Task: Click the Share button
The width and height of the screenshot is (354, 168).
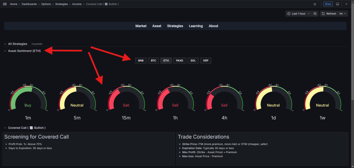Action: click(x=328, y=4)
